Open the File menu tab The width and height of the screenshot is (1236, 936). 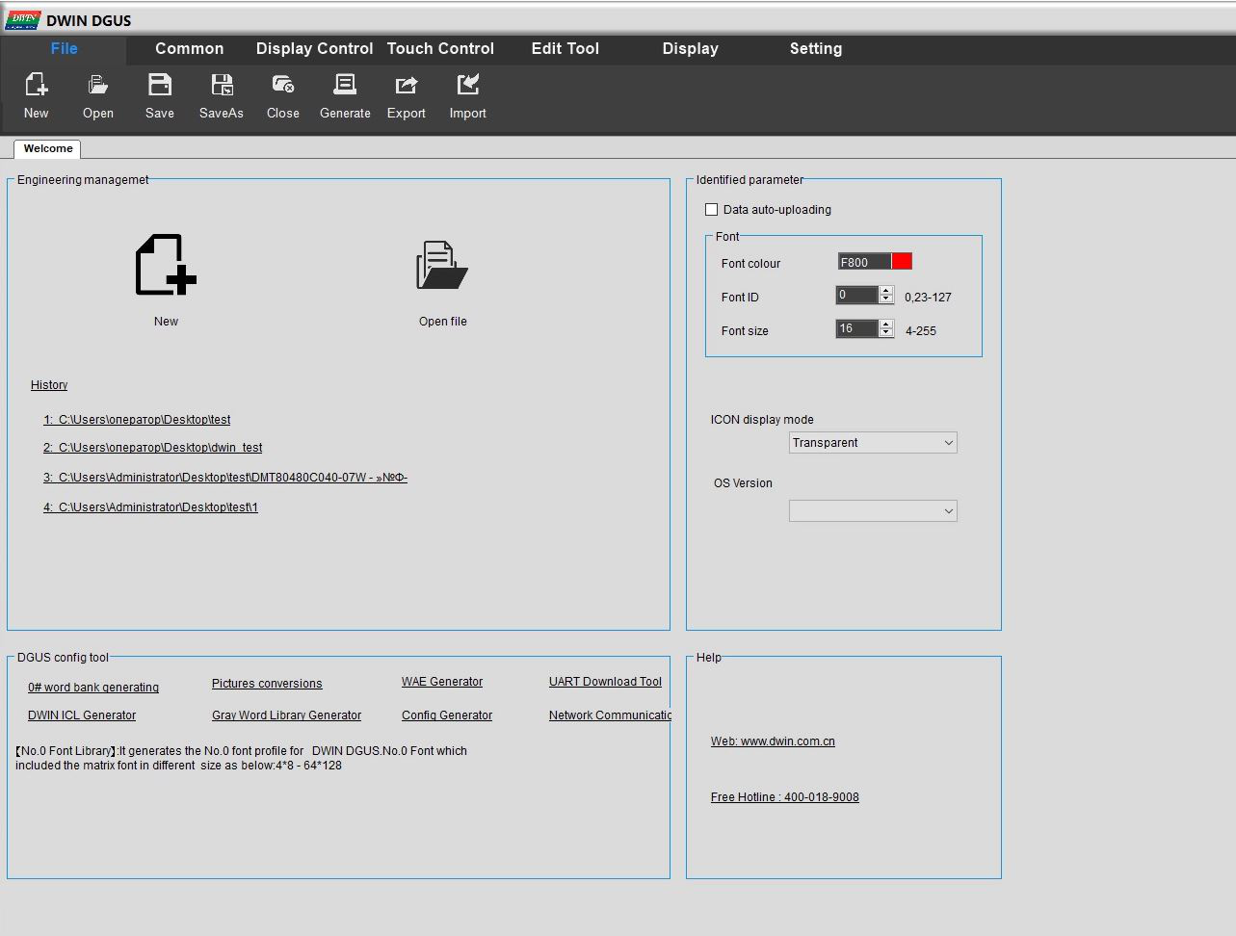pos(65,48)
